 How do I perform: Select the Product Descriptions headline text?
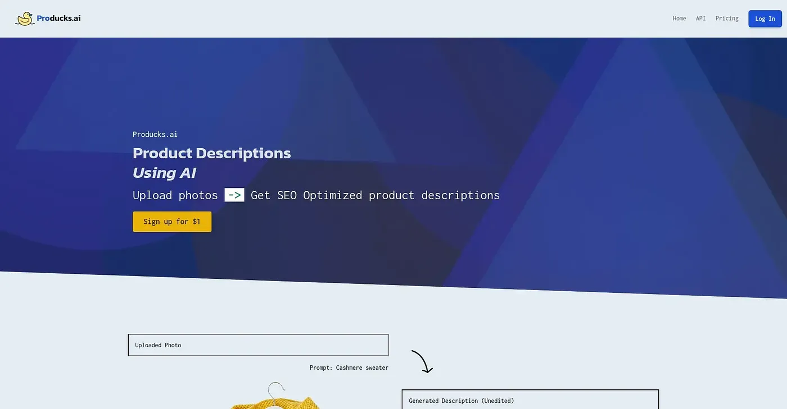point(212,153)
